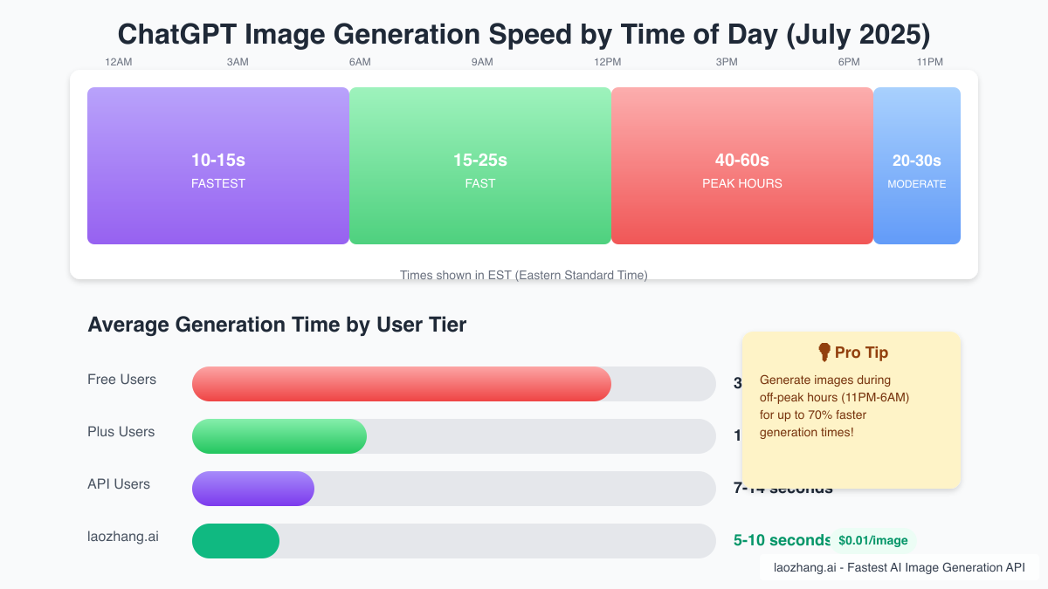Click the red Free Users progress bar

point(402,384)
